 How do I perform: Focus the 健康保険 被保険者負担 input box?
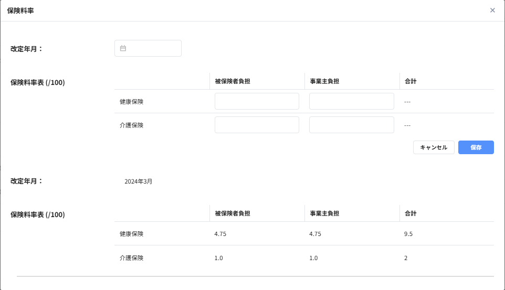coord(257,101)
